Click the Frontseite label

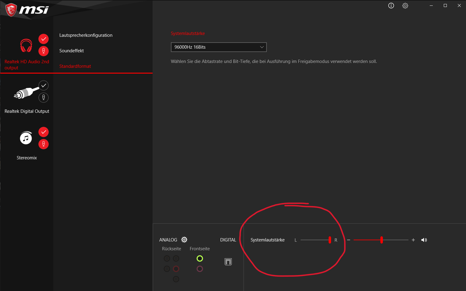pos(200,249)
